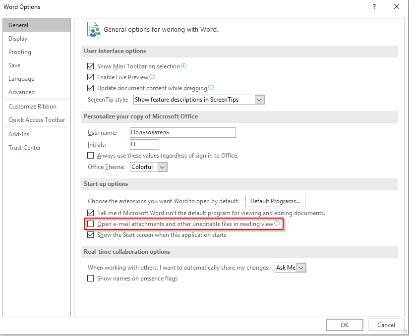This screenshot has height=336, width=409.
Task: Expand the Office Theme Colorful dropdown
Action: [162, 167]
